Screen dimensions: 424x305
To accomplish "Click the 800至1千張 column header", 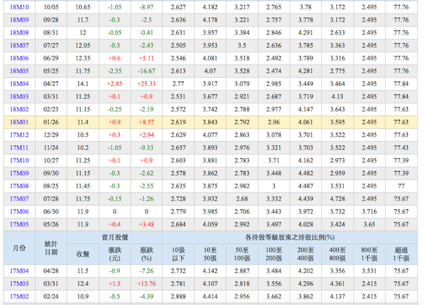I will click(x=369, y=254).
